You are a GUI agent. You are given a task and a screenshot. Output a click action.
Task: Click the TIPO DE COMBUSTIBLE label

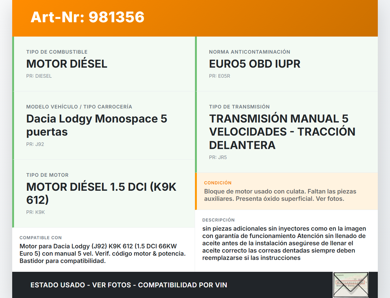point(57,52)
